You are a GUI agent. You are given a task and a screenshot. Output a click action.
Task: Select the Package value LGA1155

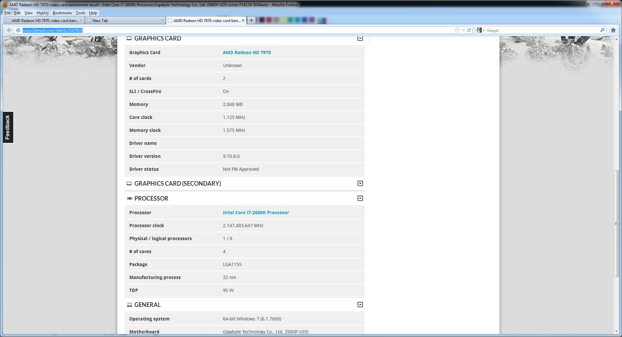pyautogui.click(x=232, y=264)
